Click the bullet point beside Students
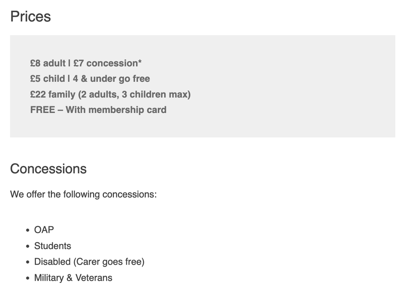The image size is (404, 297). (28, 247)
